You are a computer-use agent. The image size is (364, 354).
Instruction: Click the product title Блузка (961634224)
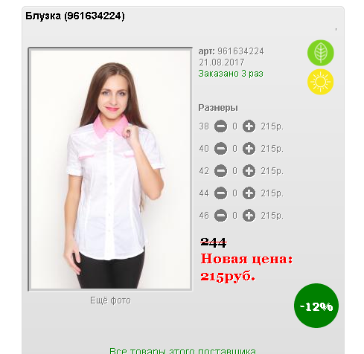coord(75,16)
